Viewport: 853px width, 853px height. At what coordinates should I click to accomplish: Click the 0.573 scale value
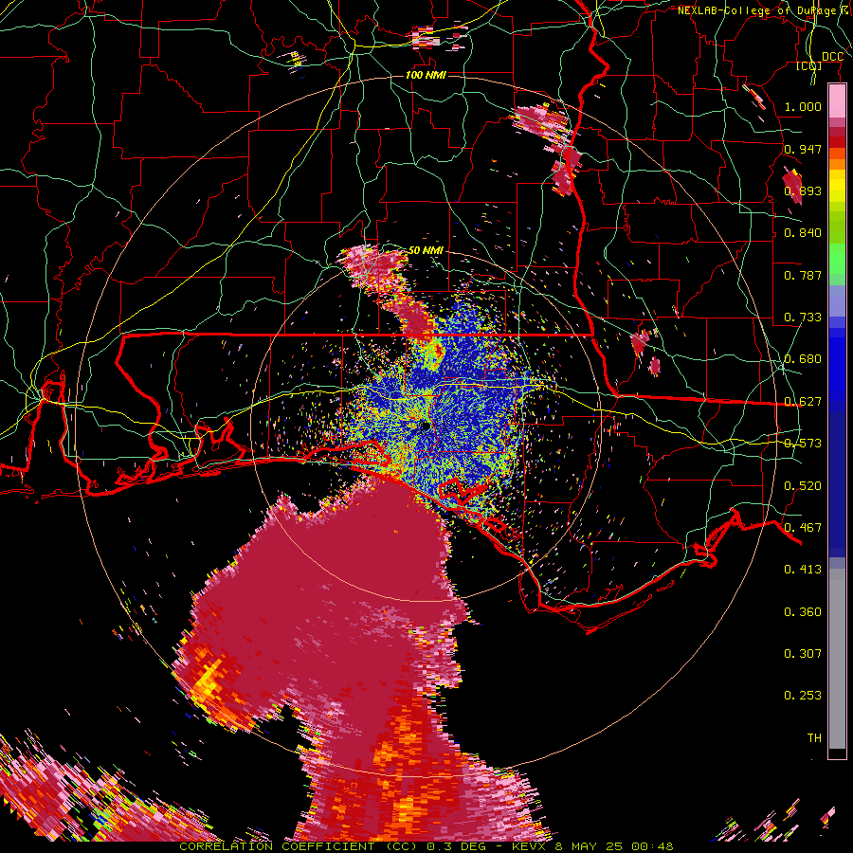[803, 443]
